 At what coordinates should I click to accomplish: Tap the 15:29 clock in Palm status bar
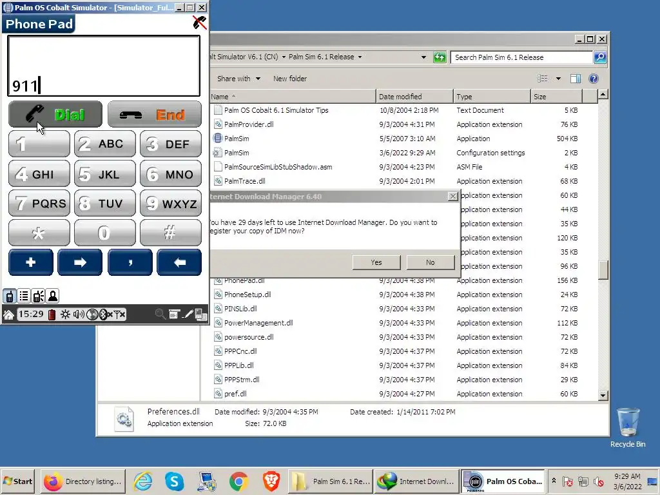coord(31,314)
